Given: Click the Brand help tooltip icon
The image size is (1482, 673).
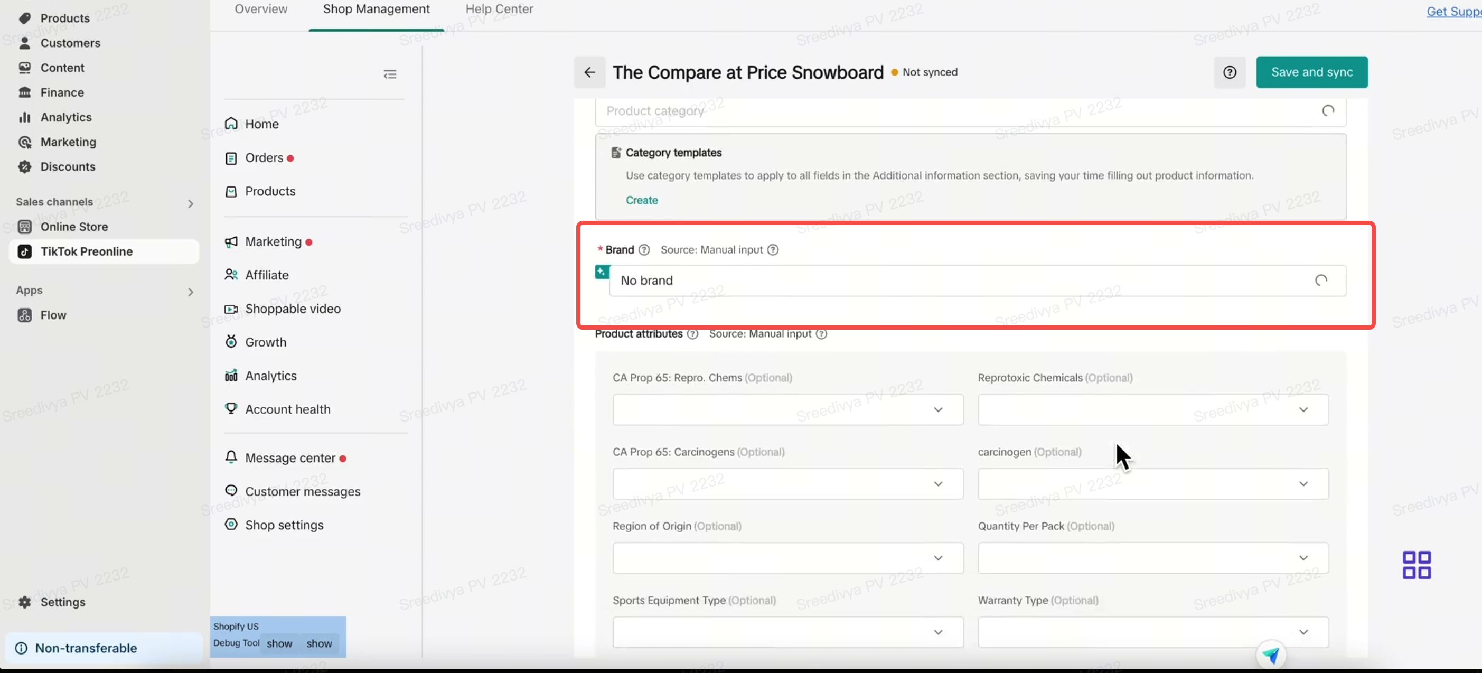Looking at the screenshot, I should point(644,250).
